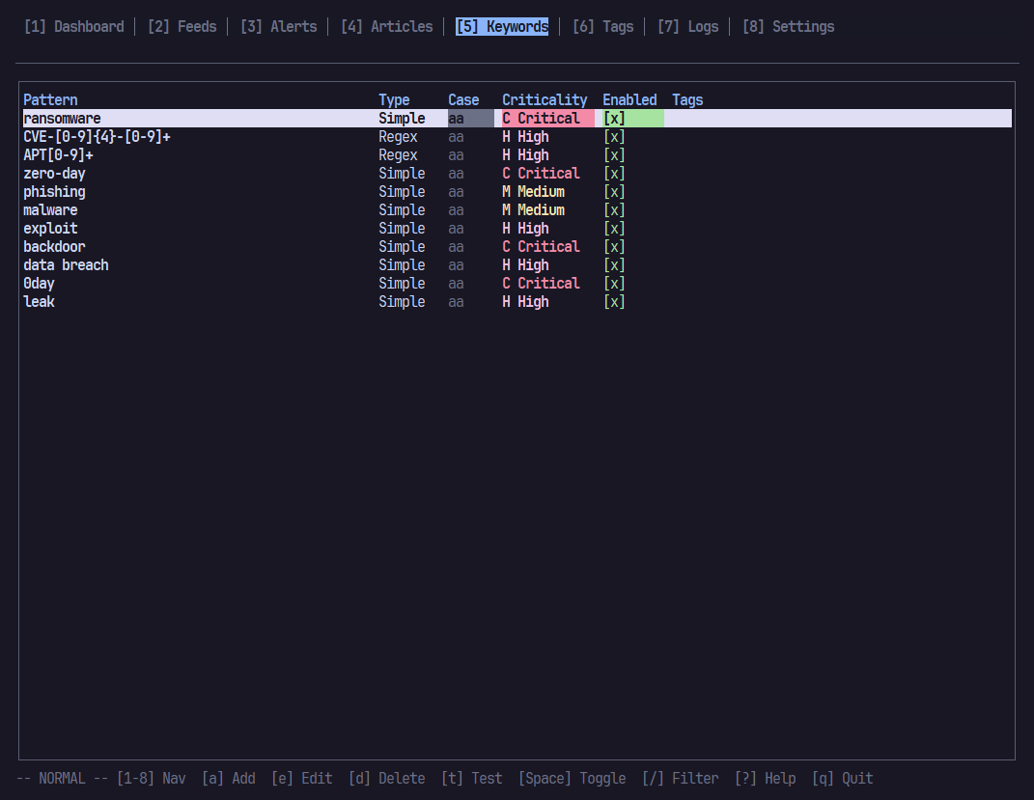The image size is (1034, 800).
Task: Click the [e] Edit shortcut hint
Action: [301, 778]
